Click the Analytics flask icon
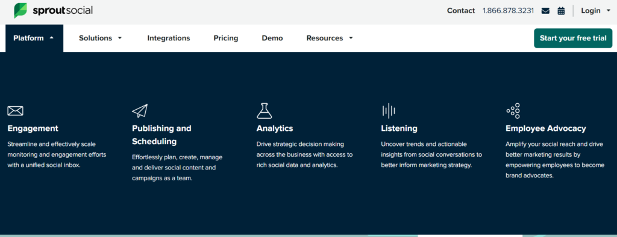 pyautogui.click(x=265, y=110)
